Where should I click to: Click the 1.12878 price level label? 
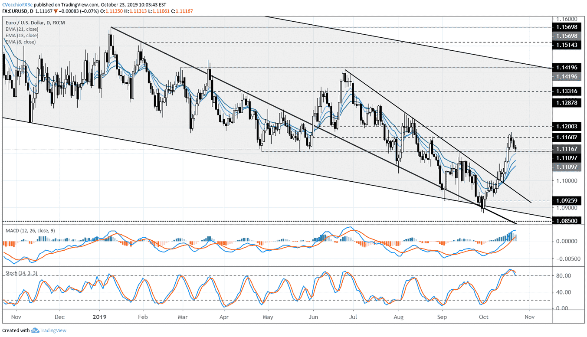point(567,103)
